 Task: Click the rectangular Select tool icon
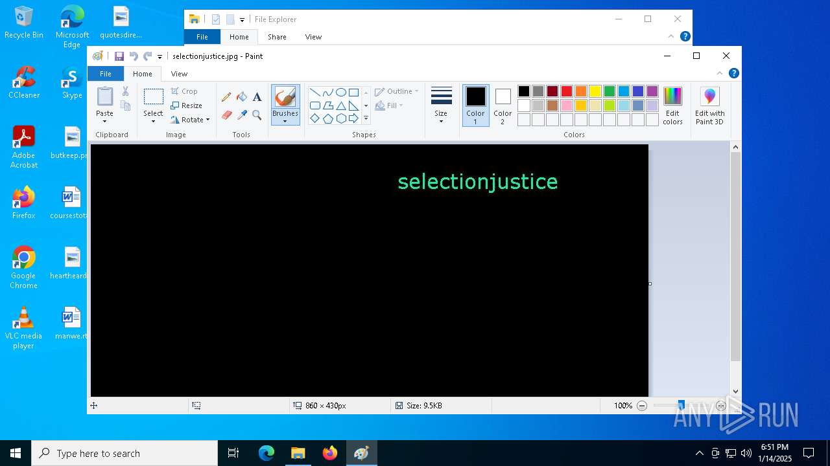tap(153, 97)
